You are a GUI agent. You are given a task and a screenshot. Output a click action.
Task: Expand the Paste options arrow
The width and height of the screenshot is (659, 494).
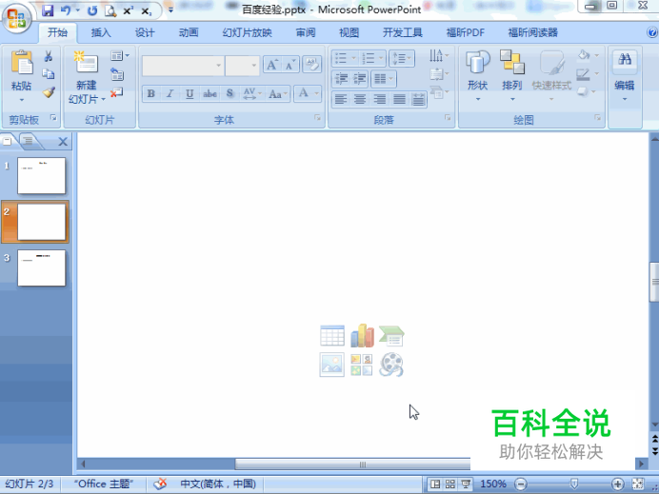[22, 100]
